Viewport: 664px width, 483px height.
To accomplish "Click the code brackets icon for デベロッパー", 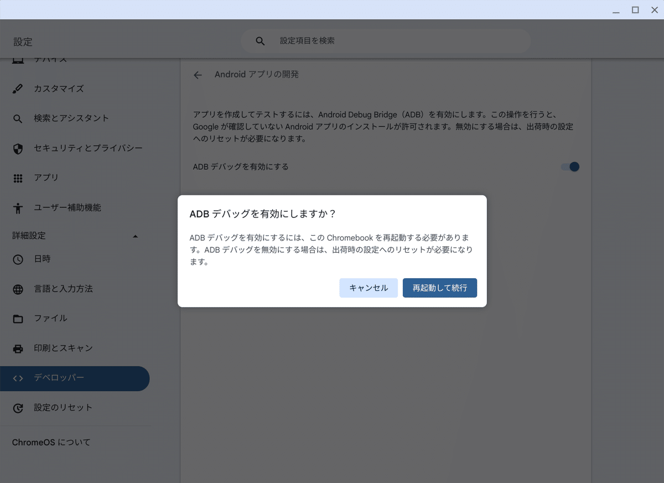I will tap(18, 378).
